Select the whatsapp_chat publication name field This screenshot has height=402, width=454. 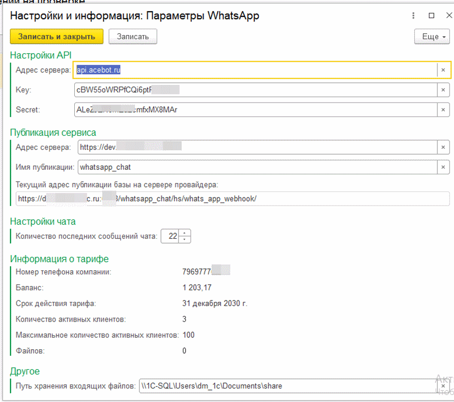[257, 167]
